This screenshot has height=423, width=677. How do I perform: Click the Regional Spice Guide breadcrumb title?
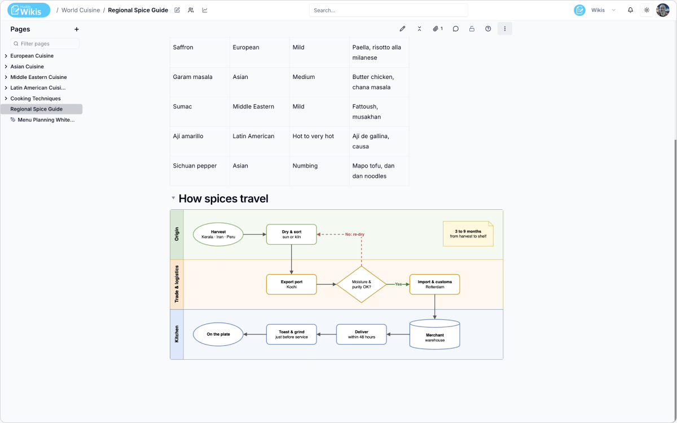[138, 10]
